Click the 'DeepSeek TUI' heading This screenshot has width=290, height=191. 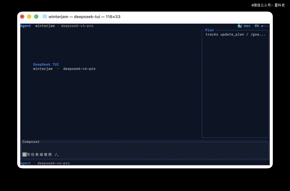(x=46, y=64)
